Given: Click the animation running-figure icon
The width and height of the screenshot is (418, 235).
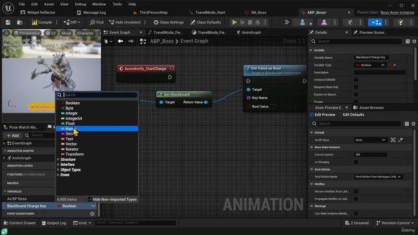Looking at the screenshot, I should [350, 22].
